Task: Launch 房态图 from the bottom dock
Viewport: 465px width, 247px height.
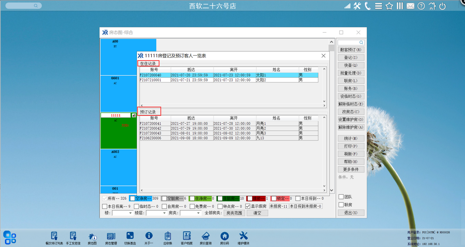Action: pyautogui.click(x=92, y=236)
